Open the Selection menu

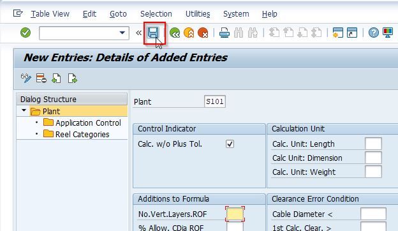156,13
